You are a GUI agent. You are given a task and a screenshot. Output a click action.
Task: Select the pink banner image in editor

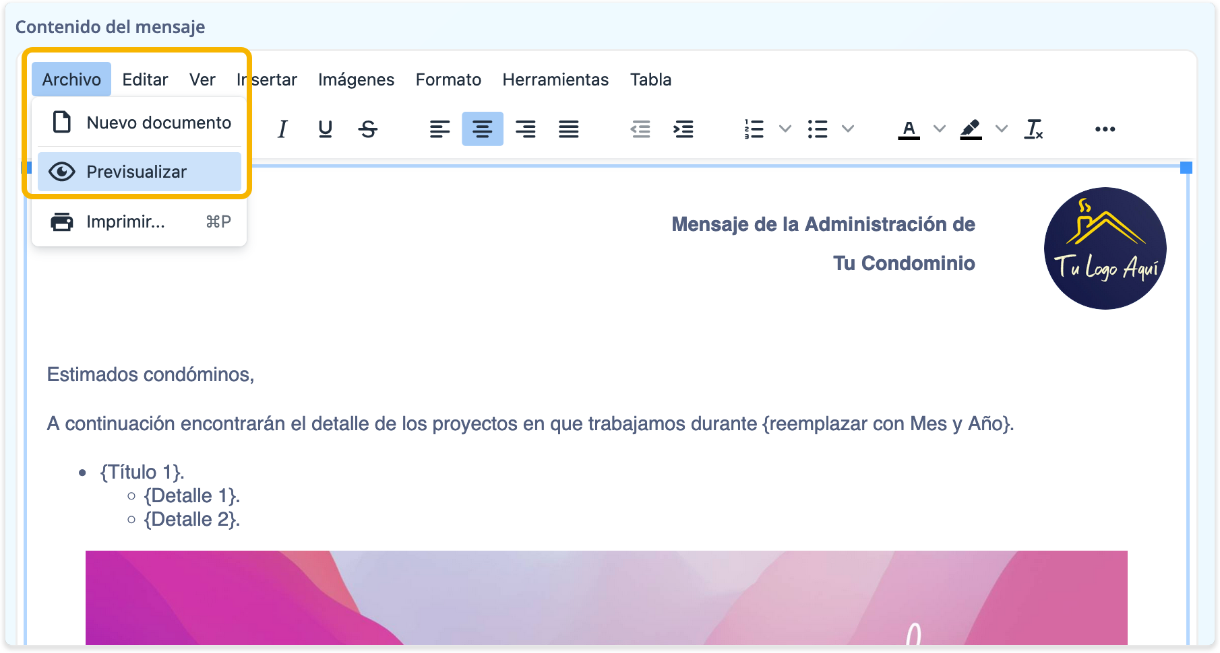(x=607, y=598)
